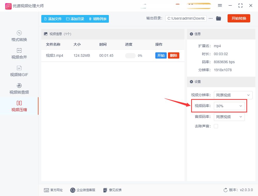Click the 添加目录 button
258x196 pixels.
pyautogui.click(x=75, y=19)
